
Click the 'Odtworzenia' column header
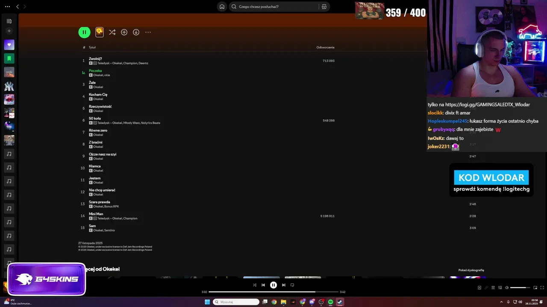[x=325, y=47]
